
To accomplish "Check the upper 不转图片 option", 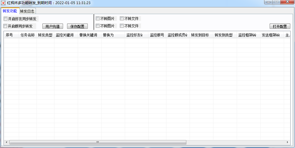I will click(x=98, y=19).
